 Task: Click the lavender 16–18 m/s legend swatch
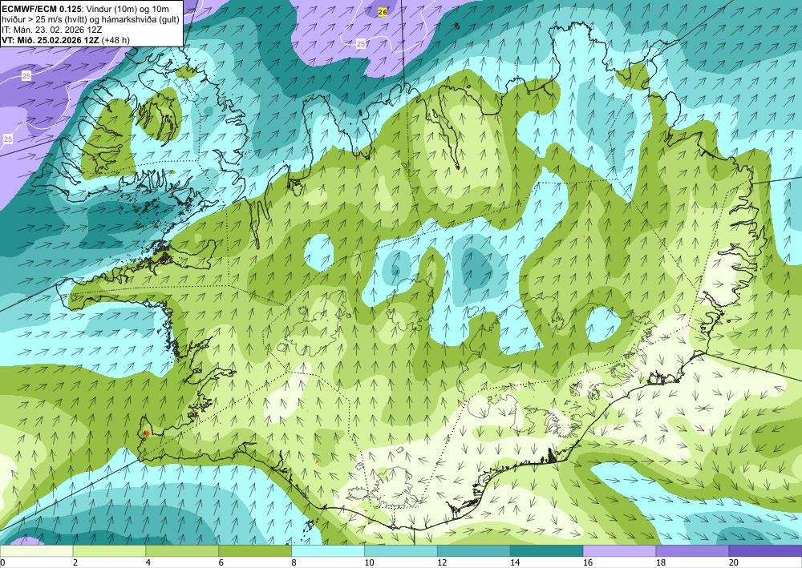619,551
